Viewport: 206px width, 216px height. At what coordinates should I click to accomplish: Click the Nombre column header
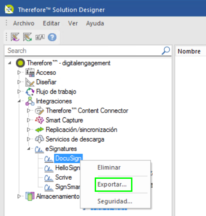[189, 51]
